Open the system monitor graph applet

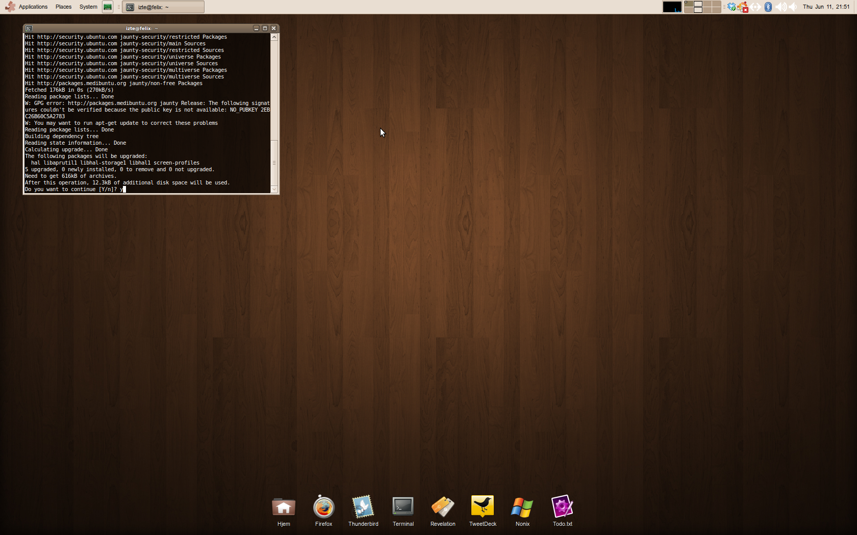tap(672, 7)
